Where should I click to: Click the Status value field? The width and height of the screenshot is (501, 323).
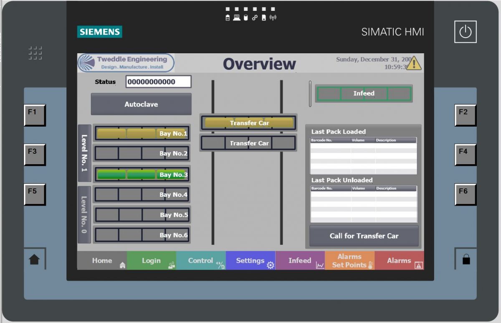[x=158, y=82]
